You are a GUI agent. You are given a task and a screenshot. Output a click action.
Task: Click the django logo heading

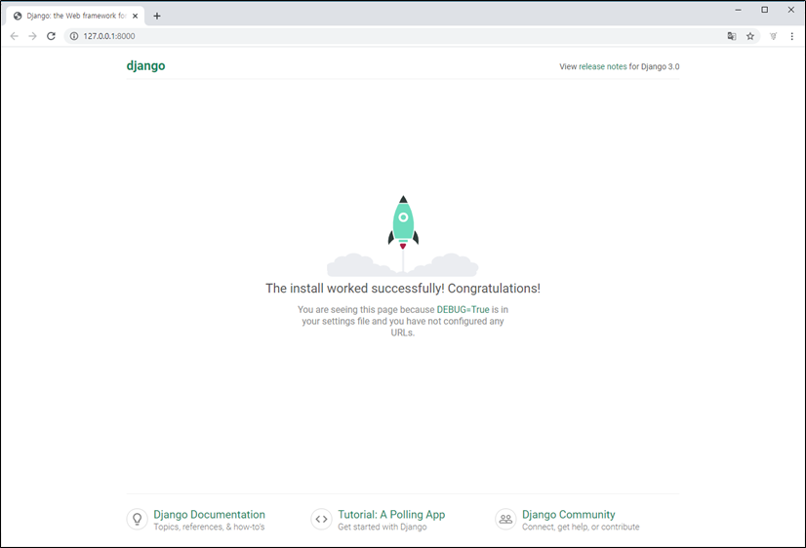point(146,65)
